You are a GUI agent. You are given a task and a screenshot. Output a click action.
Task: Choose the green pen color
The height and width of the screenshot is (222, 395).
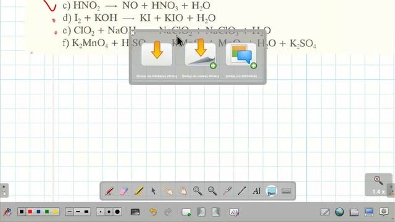(x=47, y=212)
